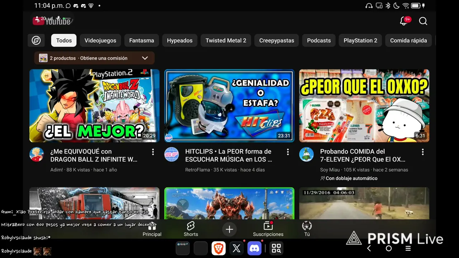The width and height of the screenshot is (459, 258).
Task: Open the Shorts tab
Action: (191, 229)
